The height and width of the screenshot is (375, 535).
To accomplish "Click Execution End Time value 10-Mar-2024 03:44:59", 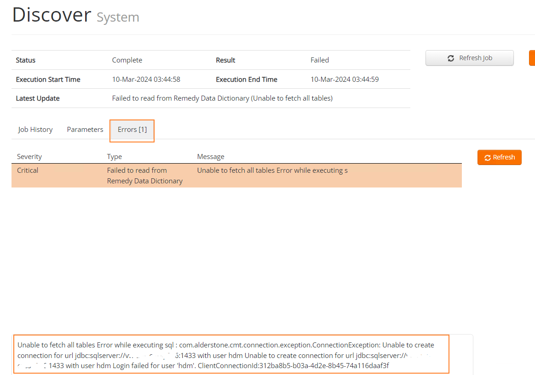I will coord(345,80).
